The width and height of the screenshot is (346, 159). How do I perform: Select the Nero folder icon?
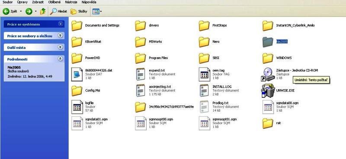click(x=204, y=42)
